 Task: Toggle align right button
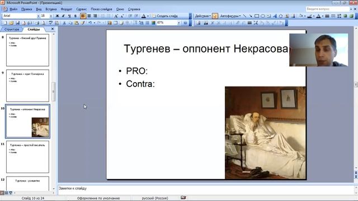(95, 16)
